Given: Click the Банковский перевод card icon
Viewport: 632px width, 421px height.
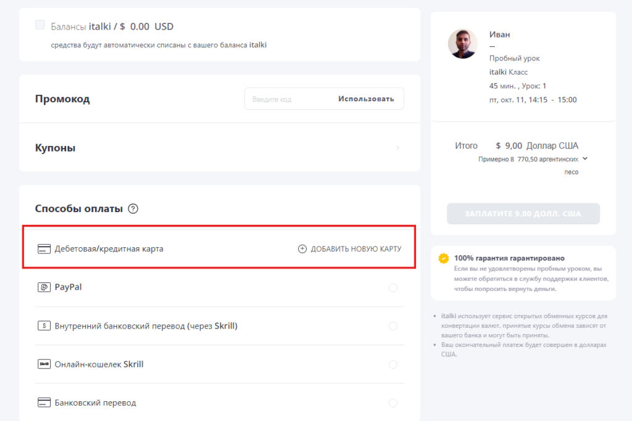Looking at the screenshot, I should (x=44, y=403).
